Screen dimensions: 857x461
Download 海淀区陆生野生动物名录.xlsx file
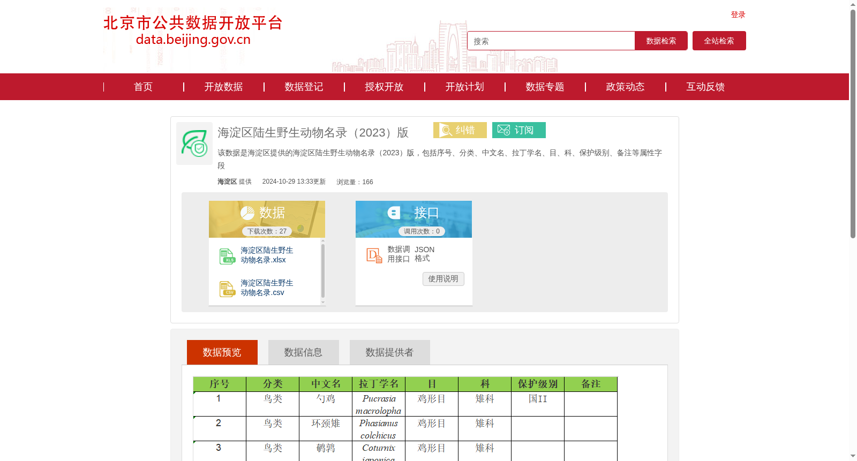coord(267,255)
